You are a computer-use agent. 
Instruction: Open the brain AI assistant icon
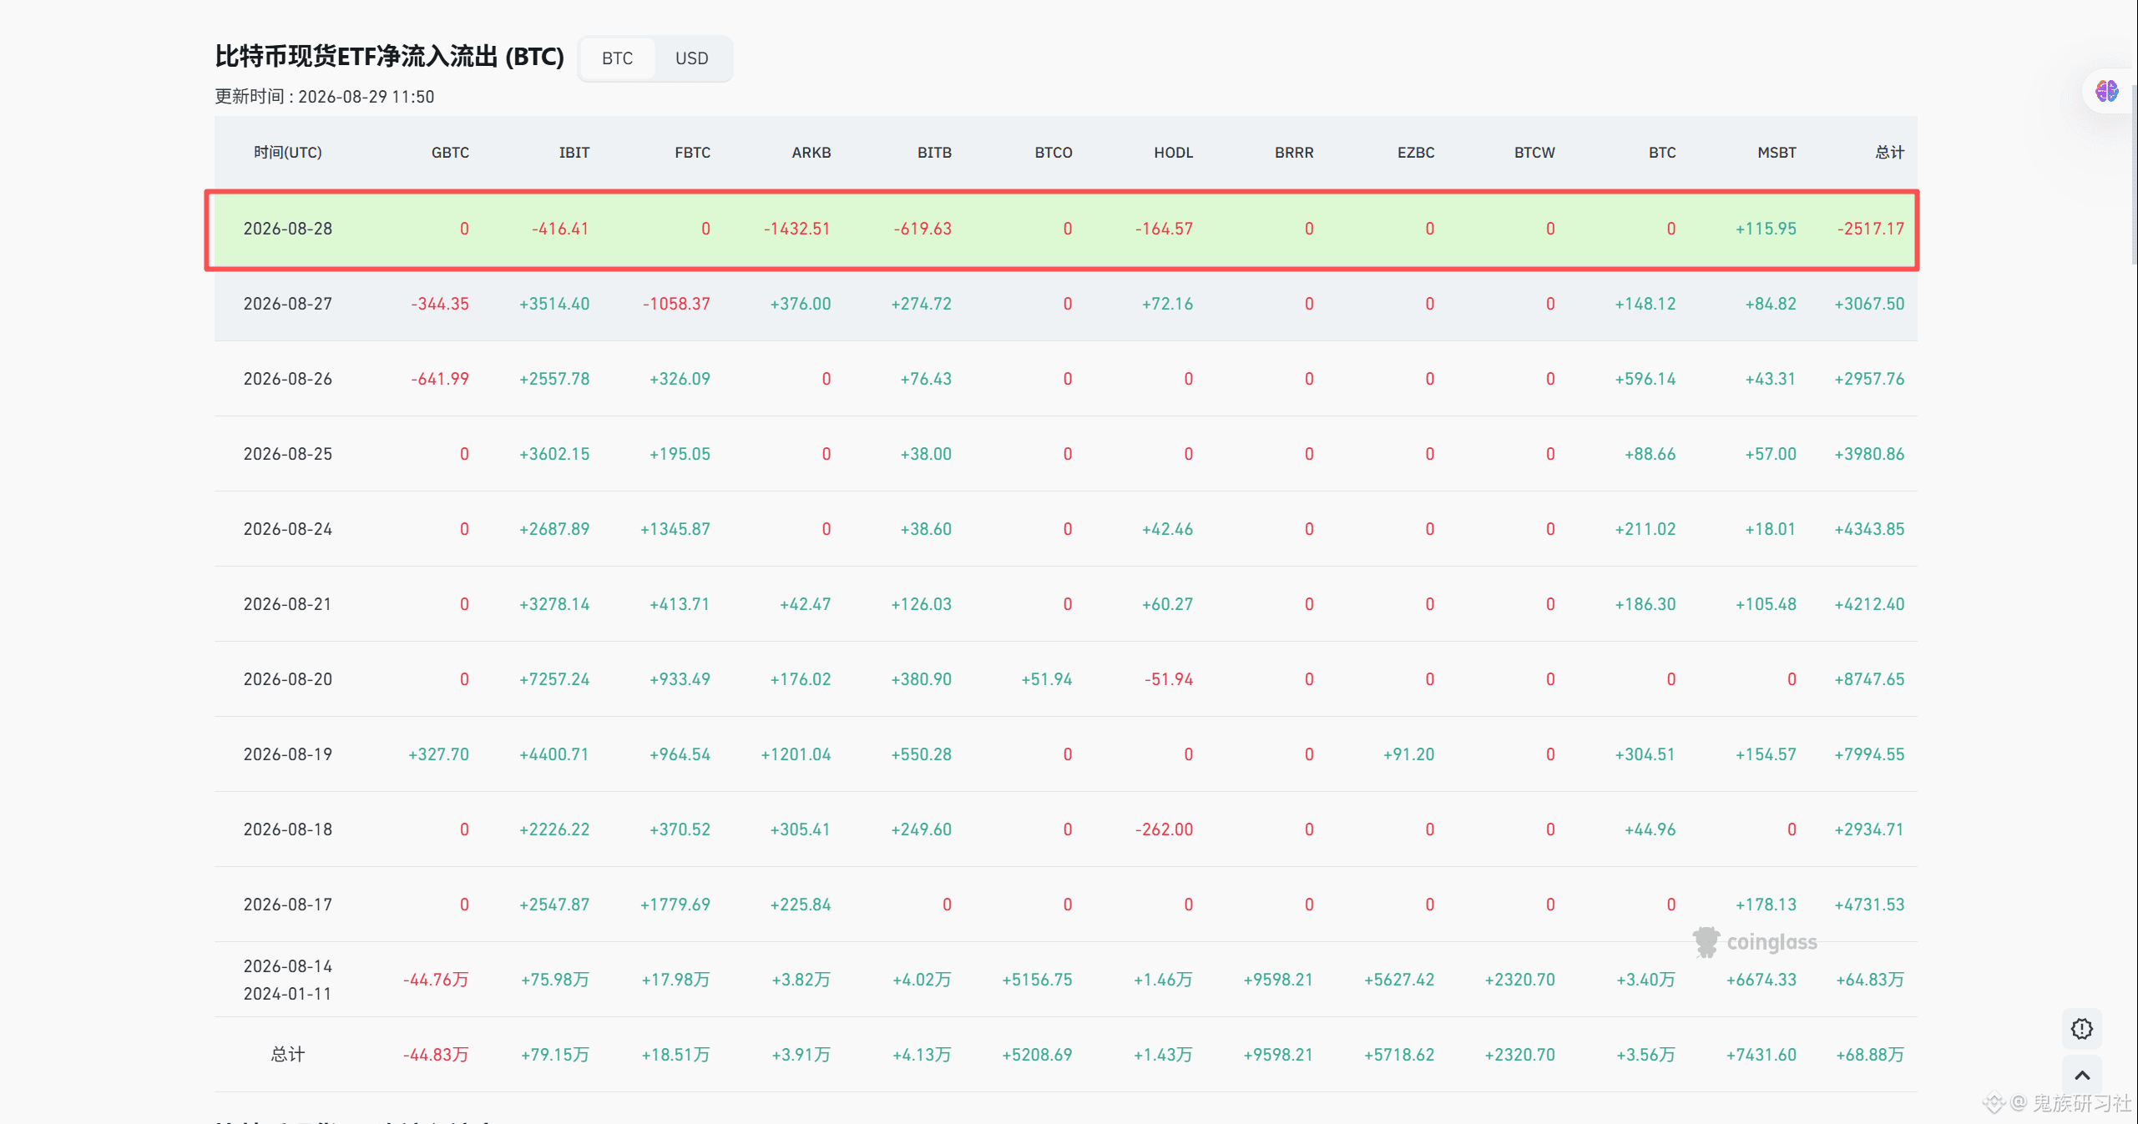click(x=2106, y=91)
